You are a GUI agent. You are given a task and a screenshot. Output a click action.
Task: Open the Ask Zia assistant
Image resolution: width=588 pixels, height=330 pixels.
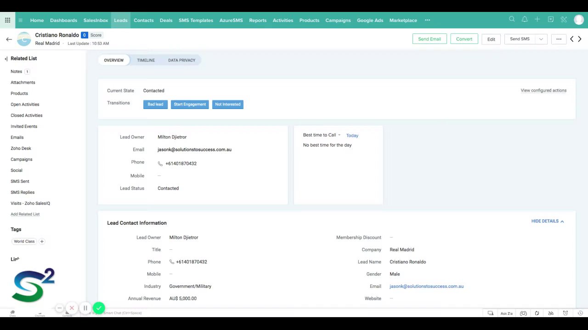click(507, 313)
